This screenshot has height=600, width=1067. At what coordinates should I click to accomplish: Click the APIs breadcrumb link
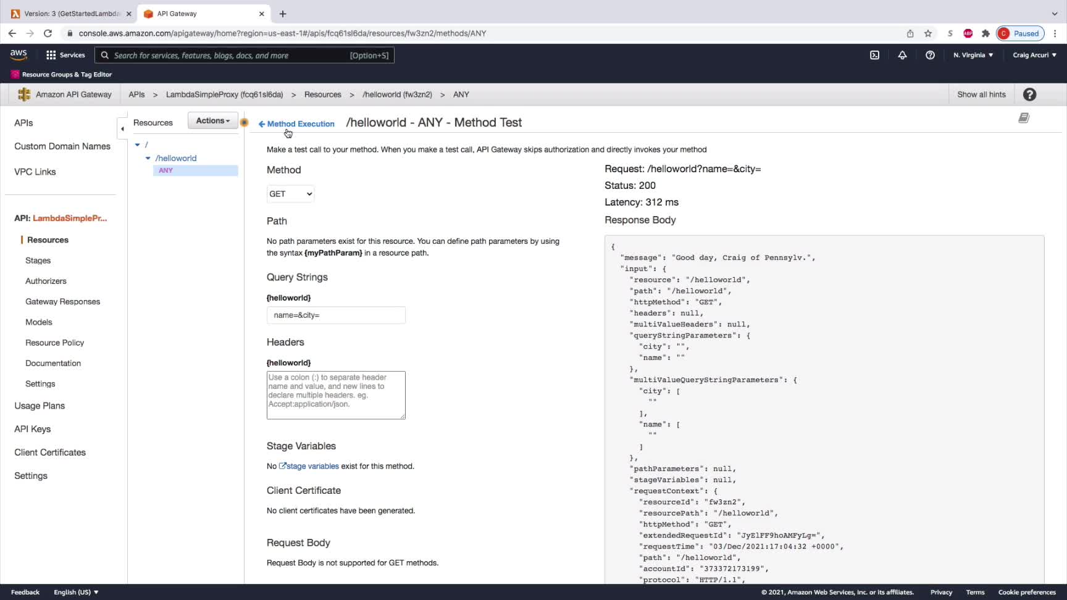pyautogui.click(x=136, y=94)
